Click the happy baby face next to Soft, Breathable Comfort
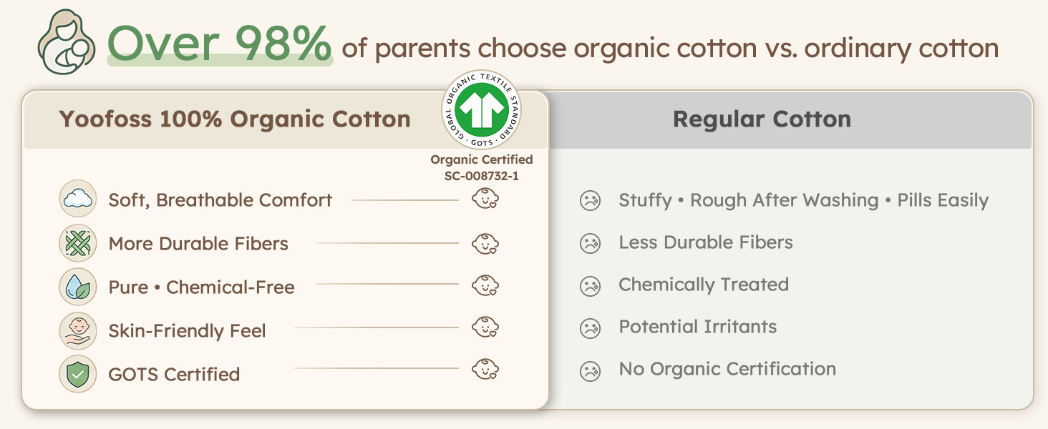This screenshot has height=429, width=1048. click(485, 199)
